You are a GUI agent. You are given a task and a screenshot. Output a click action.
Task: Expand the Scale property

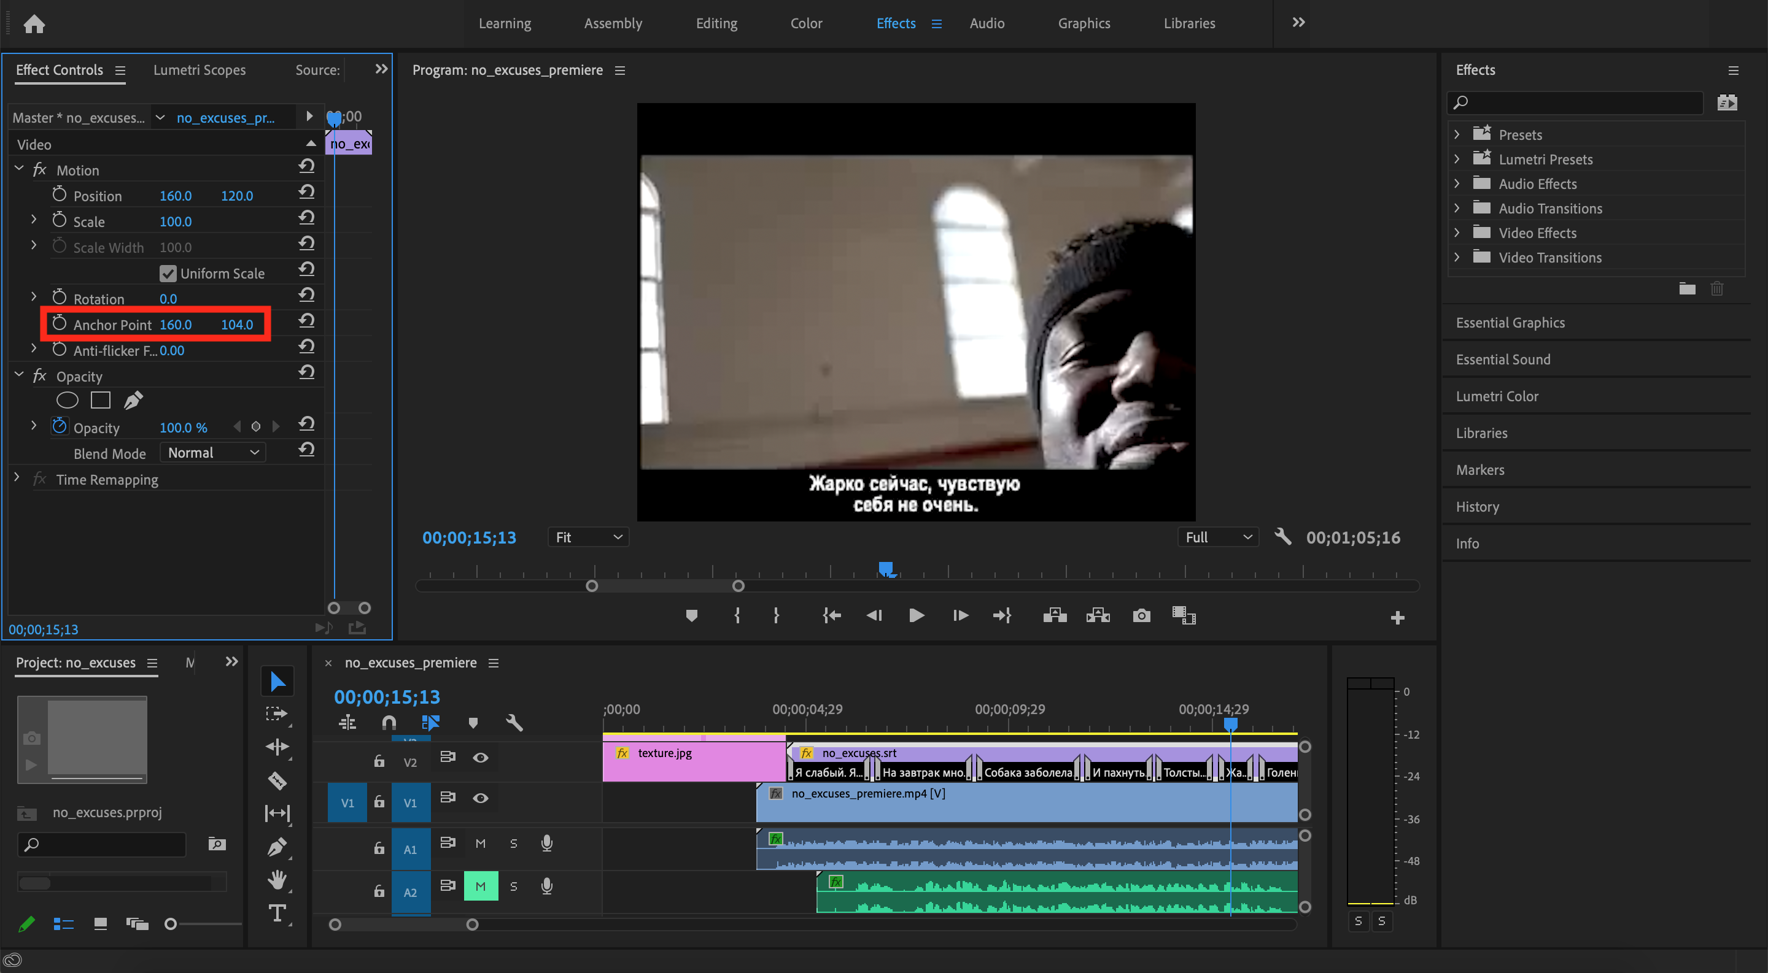pos(34,220)
